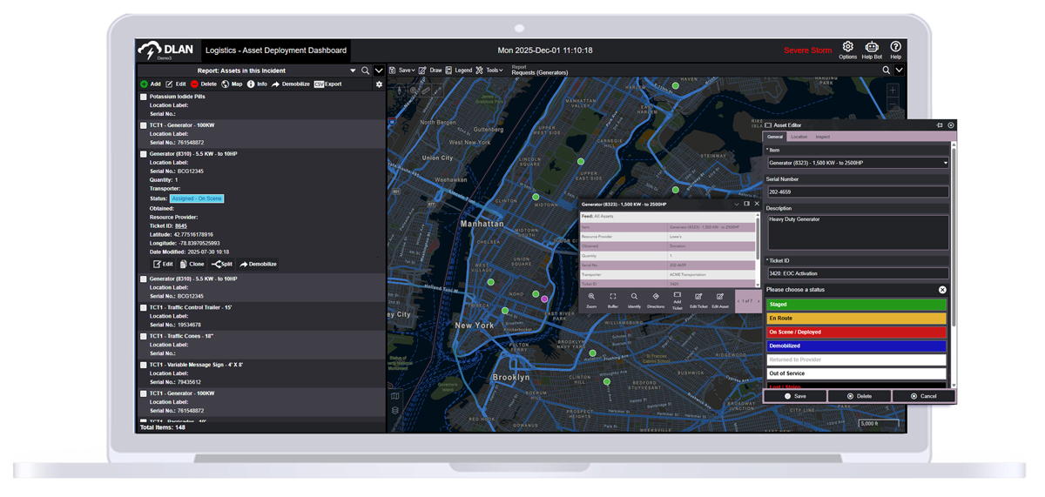Open the Draw tool on the map
This screenshot has width=1045, height=497.
coord(430,71)
